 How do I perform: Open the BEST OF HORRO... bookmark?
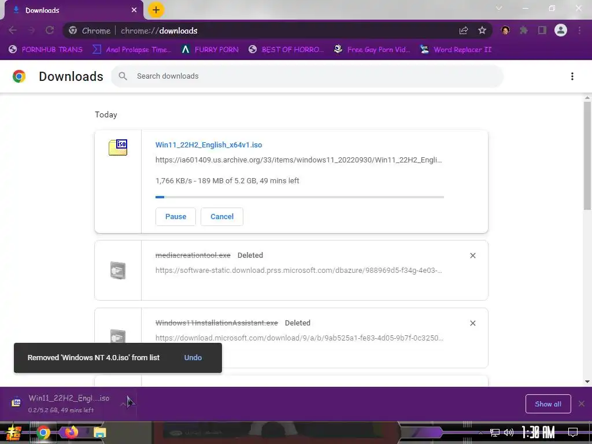[x=286, y=50]
